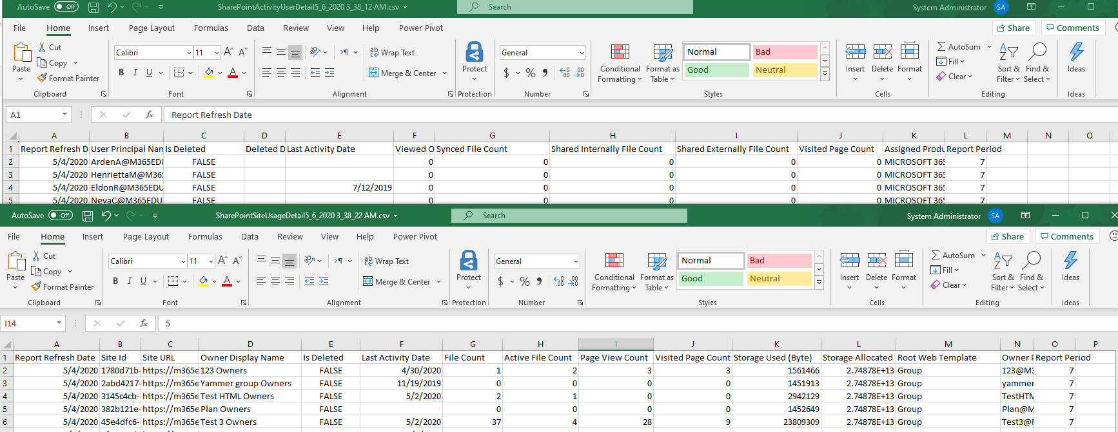
Task: Apply the Good cell style in bottom window
Action: tap(710, 279)
